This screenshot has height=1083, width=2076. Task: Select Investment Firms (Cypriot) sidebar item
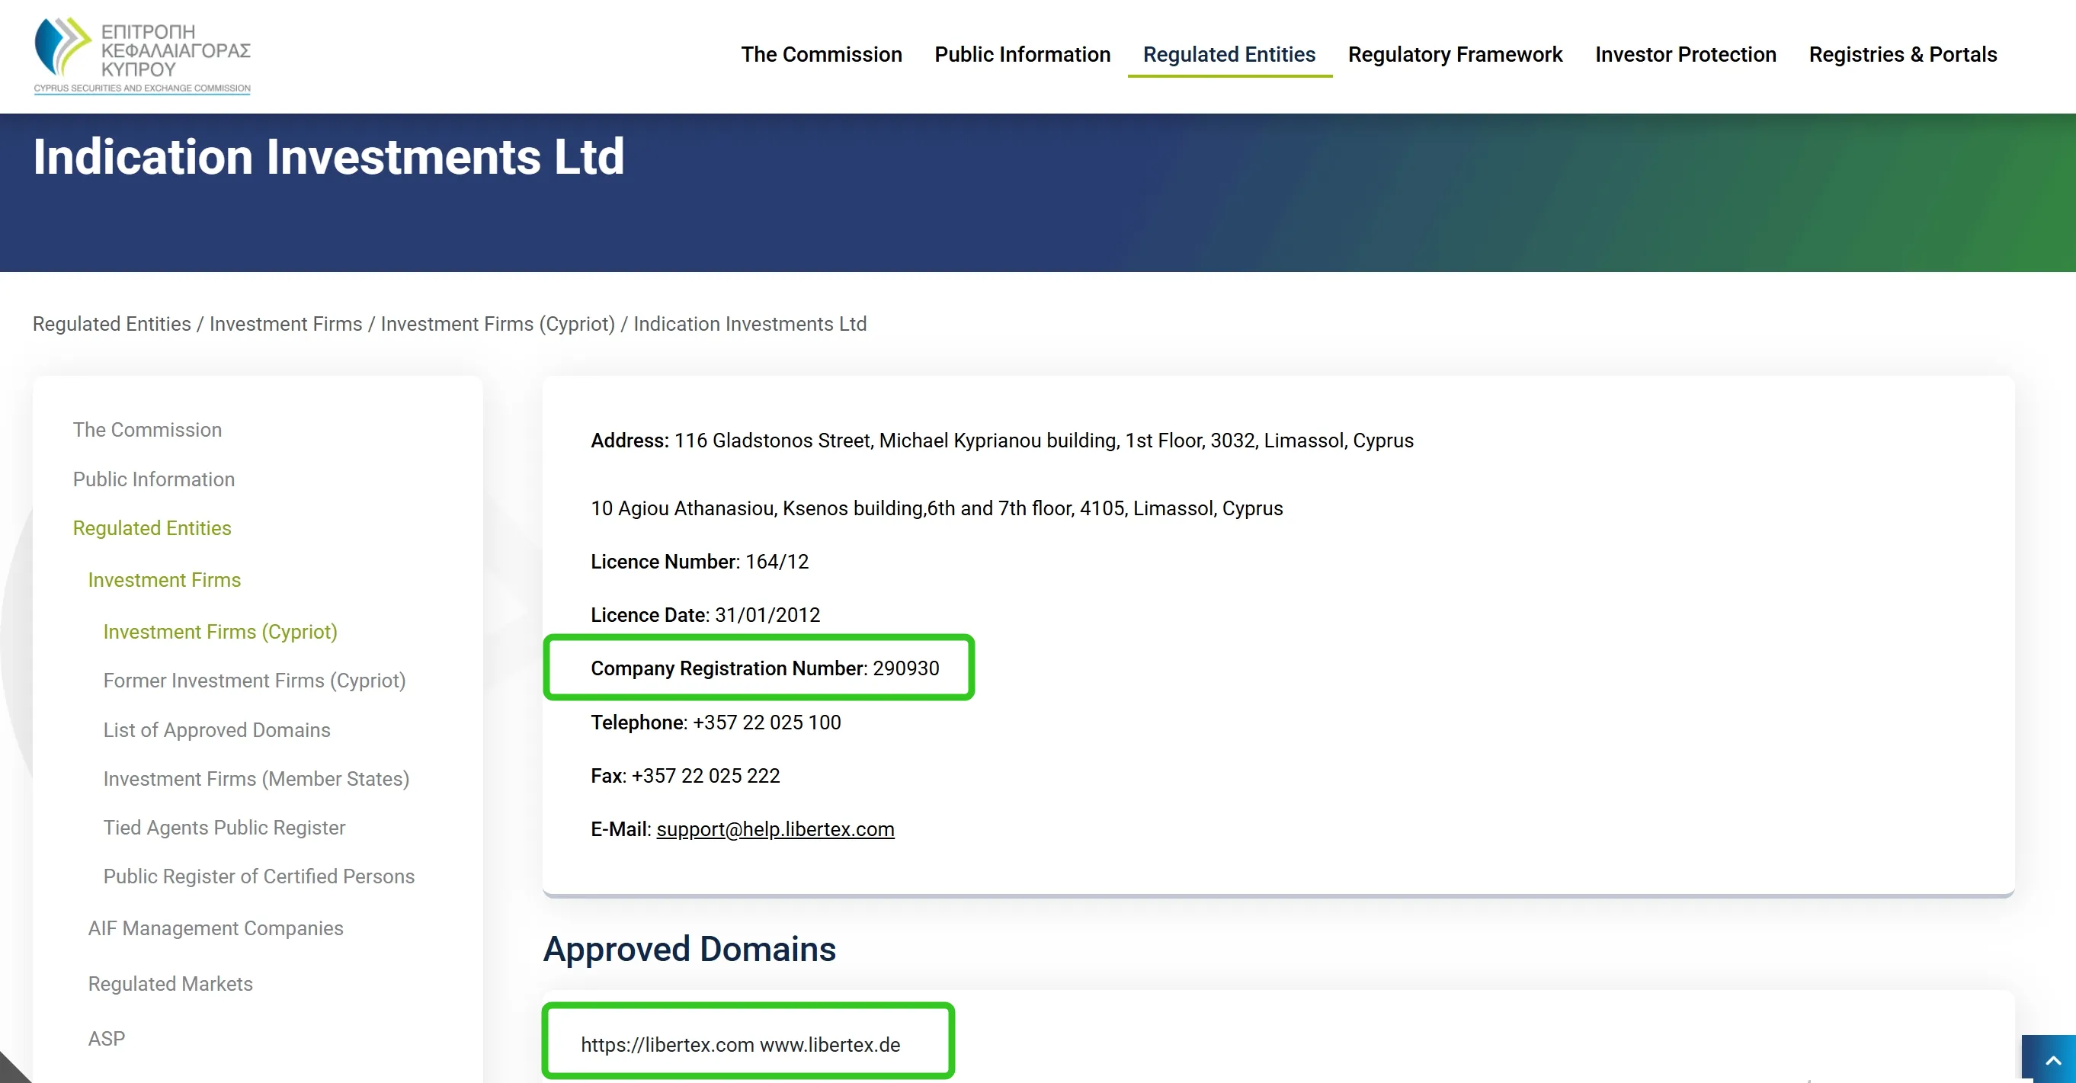pyautogui.click(x=220, y=632)
